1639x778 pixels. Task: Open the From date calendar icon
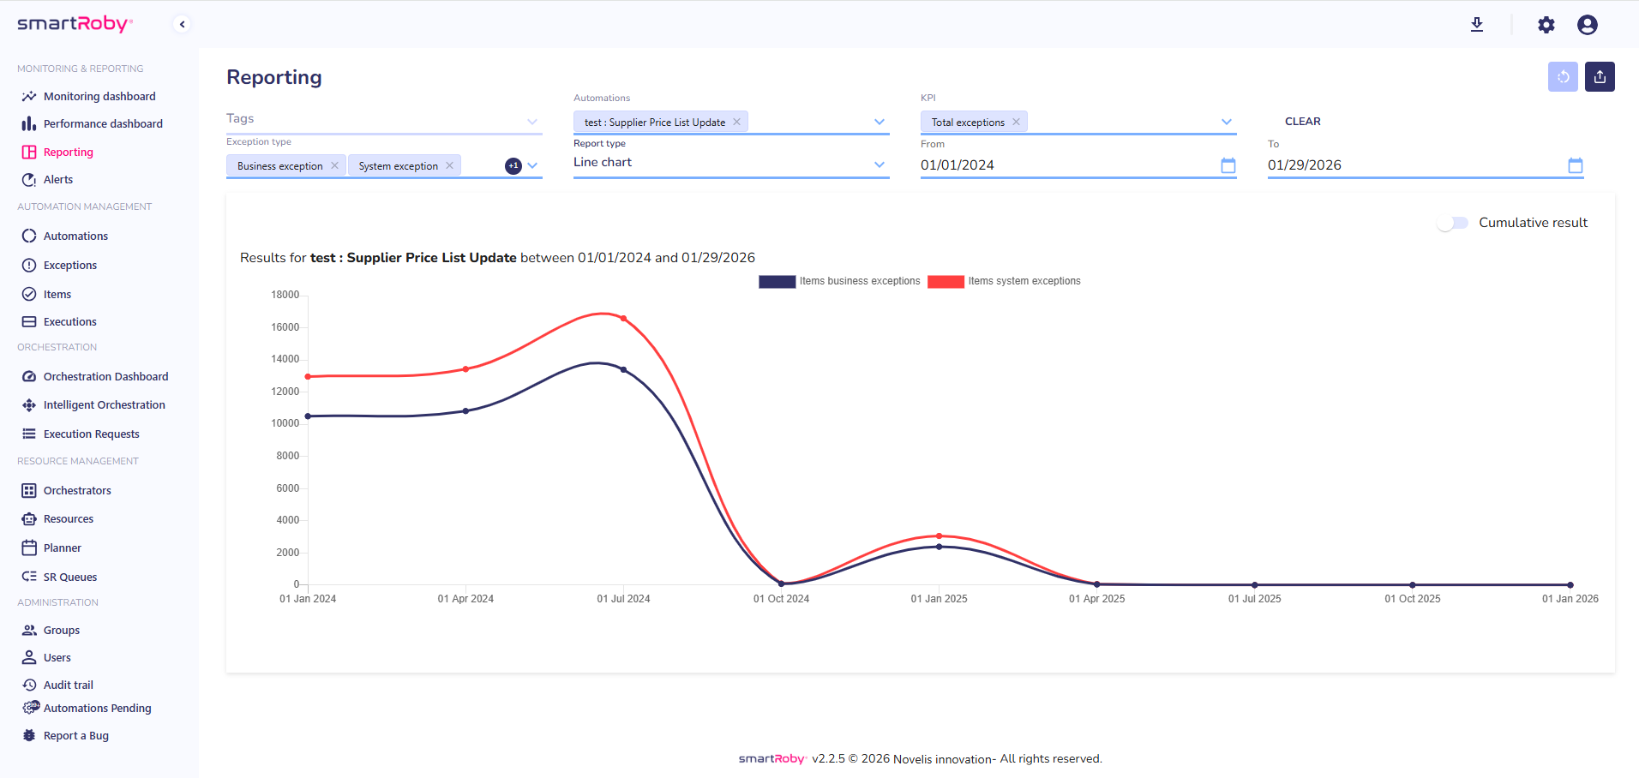tap(1228, 165)
